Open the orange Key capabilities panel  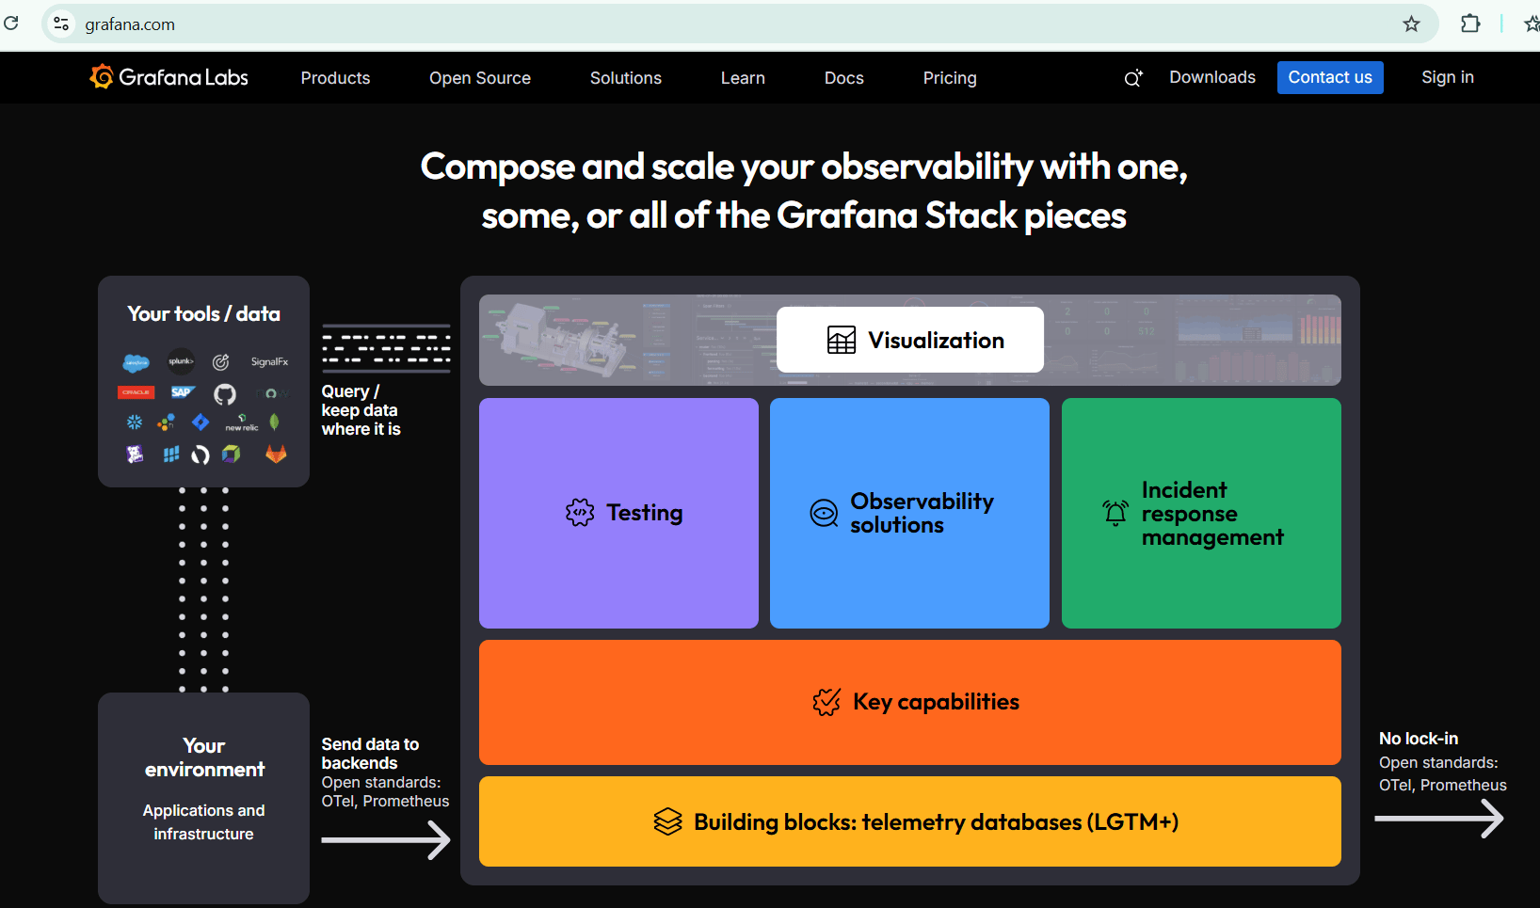(910, 702)
